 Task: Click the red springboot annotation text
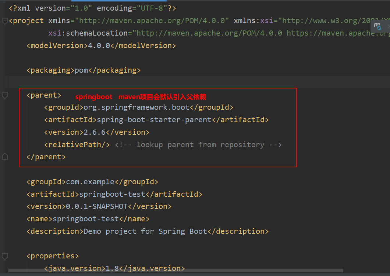[94, 97]
